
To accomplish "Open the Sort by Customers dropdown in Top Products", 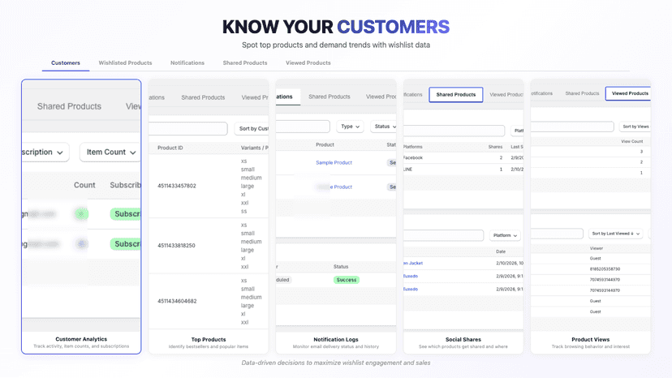I will (252, 129).
